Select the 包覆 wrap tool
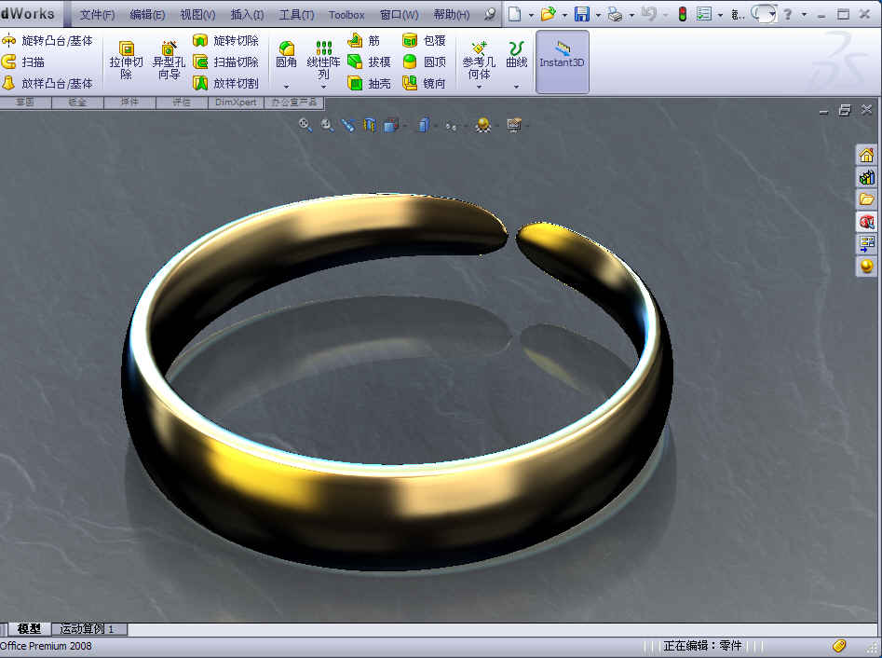This screenshot has height=658, width=882. 424,40
